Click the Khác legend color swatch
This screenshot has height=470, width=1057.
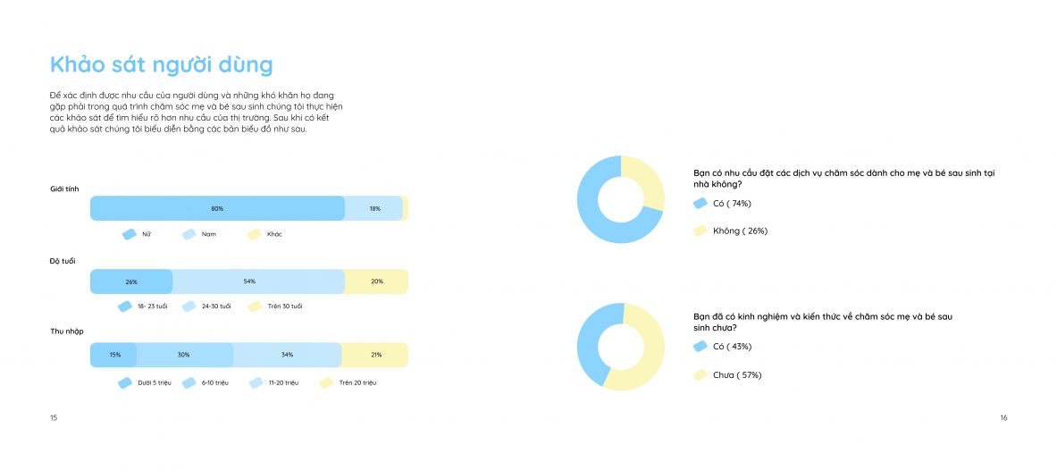[254, 235]
